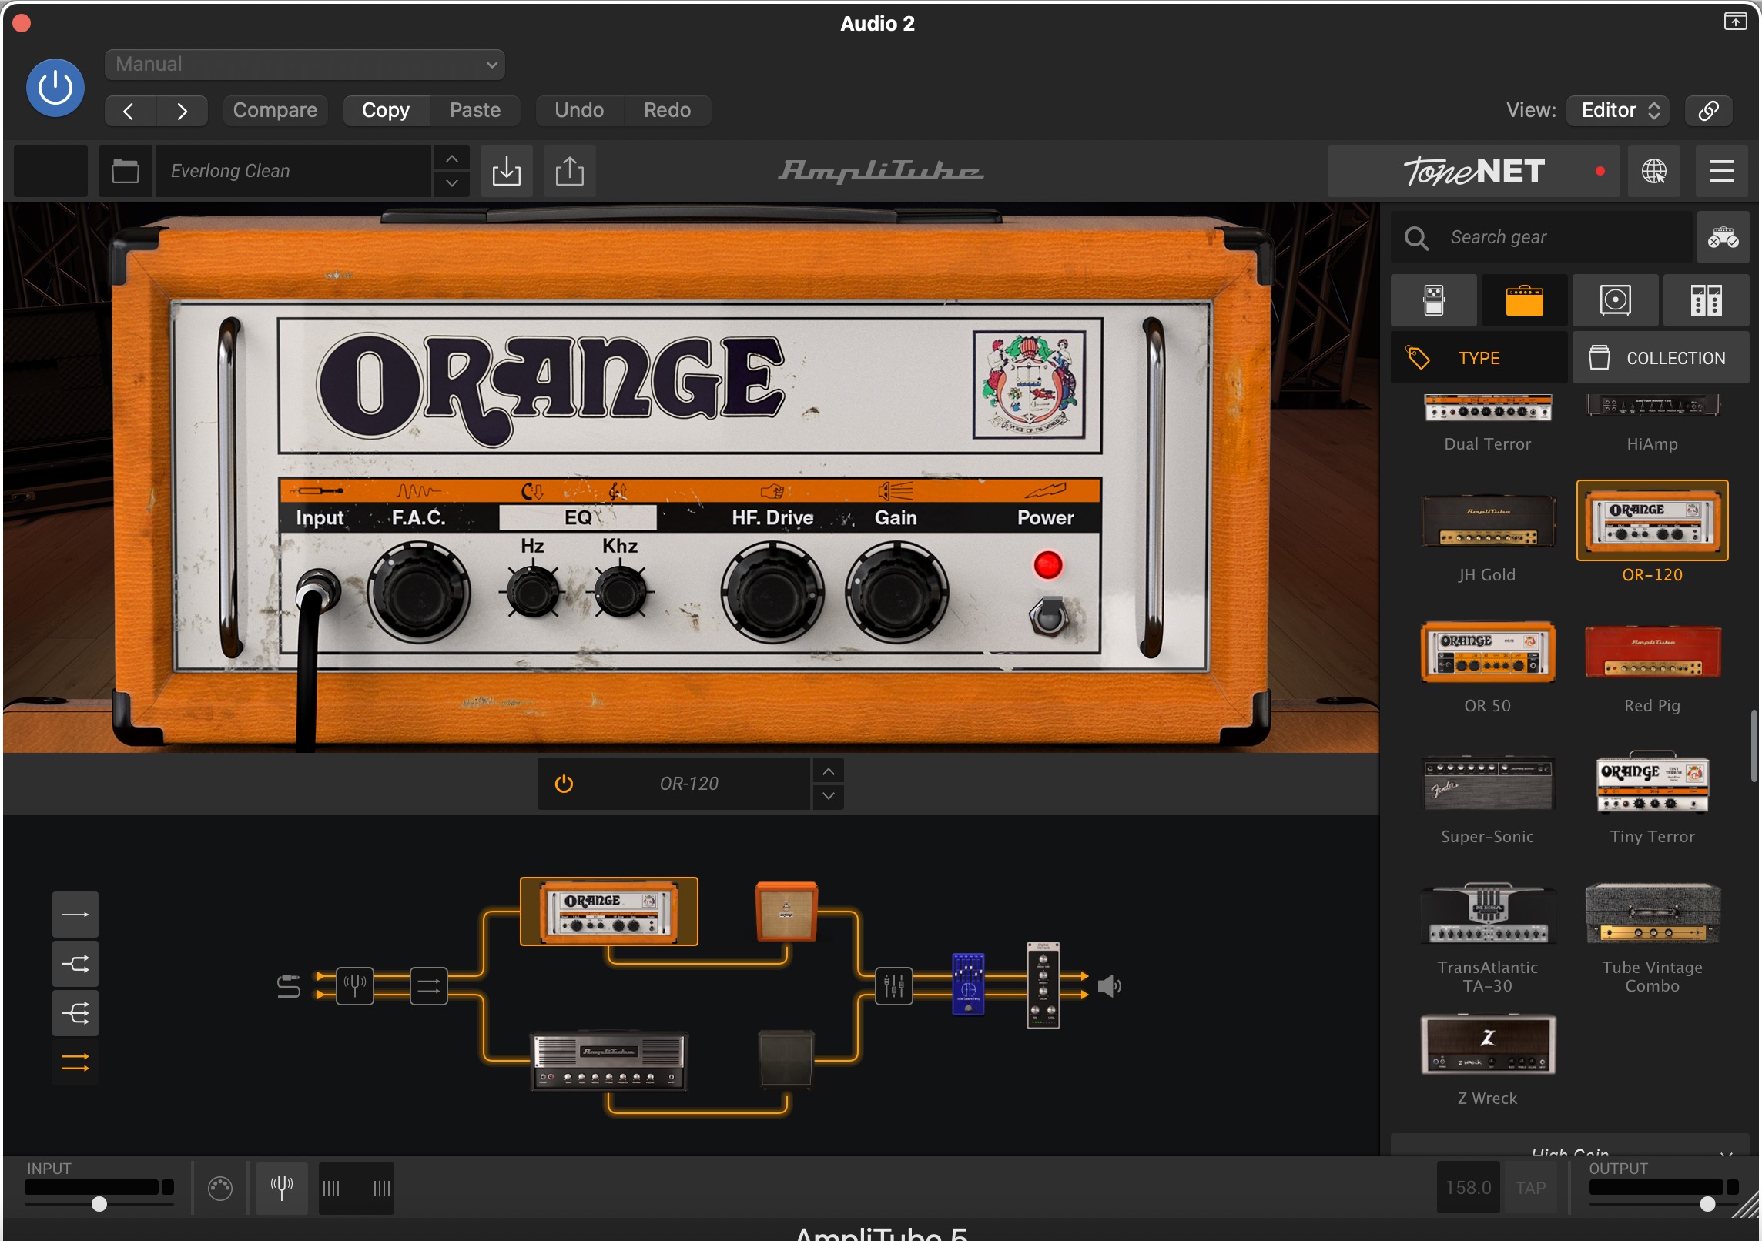Go to next plugin setting arrow
The width and height of the screenshot is (1762, 1241).
(182, 111)
